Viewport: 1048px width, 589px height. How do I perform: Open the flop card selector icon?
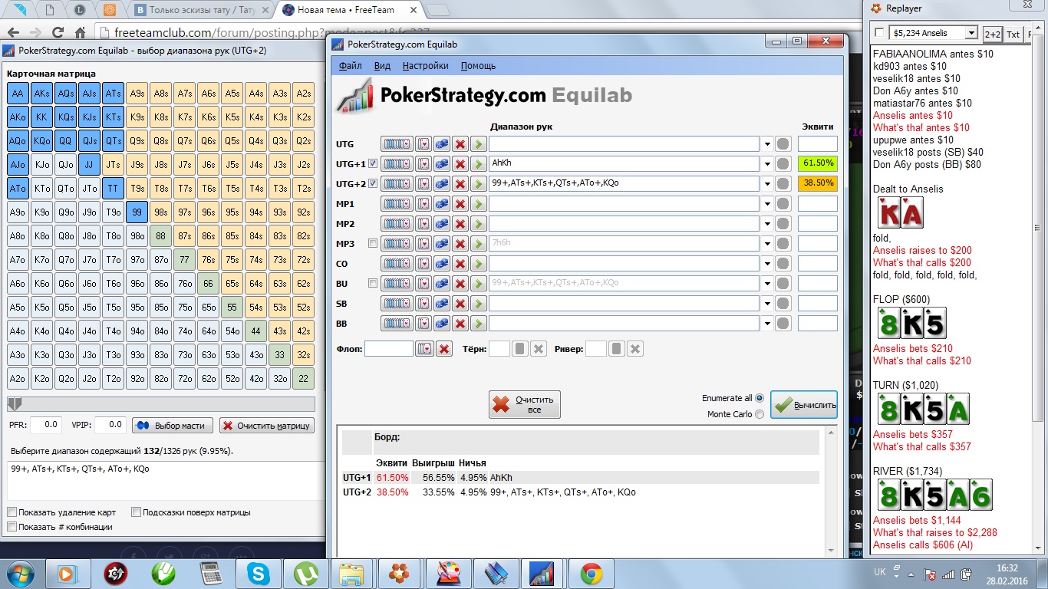coord(424,349)
